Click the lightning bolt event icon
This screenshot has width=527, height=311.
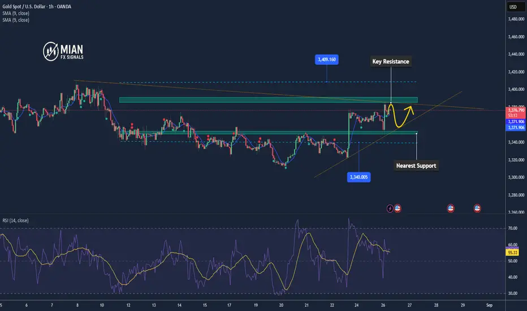pos(390,209)
